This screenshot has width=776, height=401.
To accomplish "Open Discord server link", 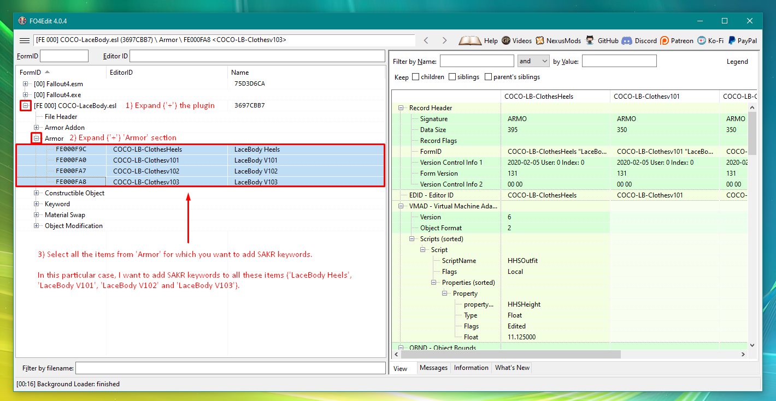I will click(639, 40).
